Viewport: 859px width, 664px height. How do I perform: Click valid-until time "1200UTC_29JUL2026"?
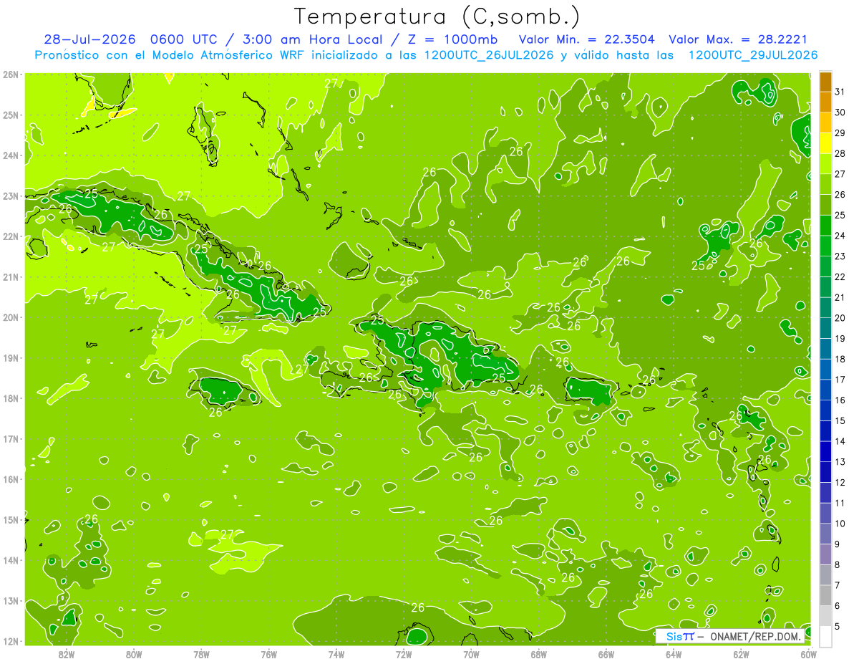pyautogui.click(x=752, y=55)
